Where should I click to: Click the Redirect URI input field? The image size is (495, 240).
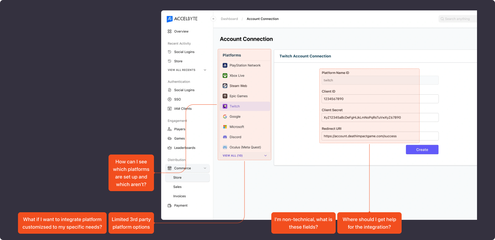380,136
